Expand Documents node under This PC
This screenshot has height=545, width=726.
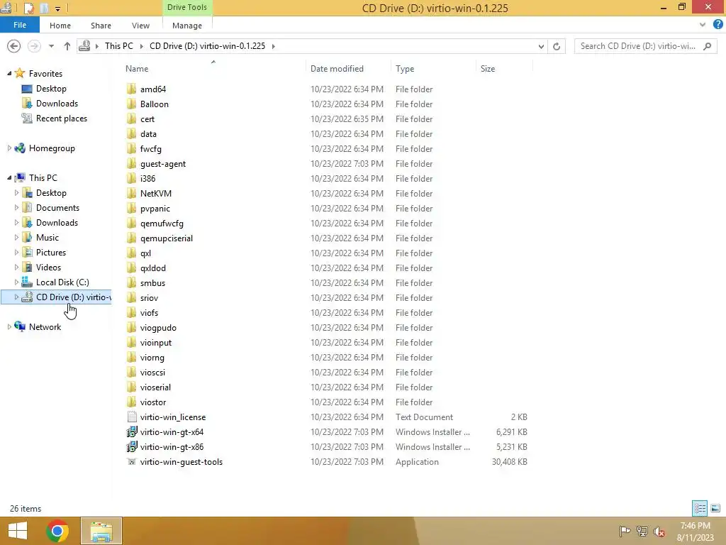click(x=17, y=207)
